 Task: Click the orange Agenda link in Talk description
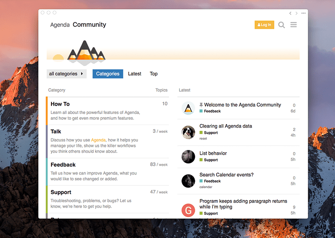(98, 140)
